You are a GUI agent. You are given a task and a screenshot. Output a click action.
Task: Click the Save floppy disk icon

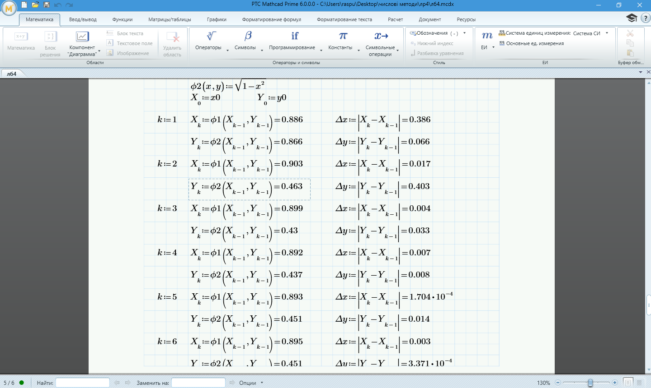[x=46, y=5]
